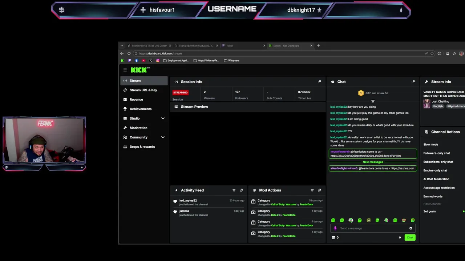This screenshot has width=465, height=261.
Task: Click the KICK logo
Action: [139, 70]
